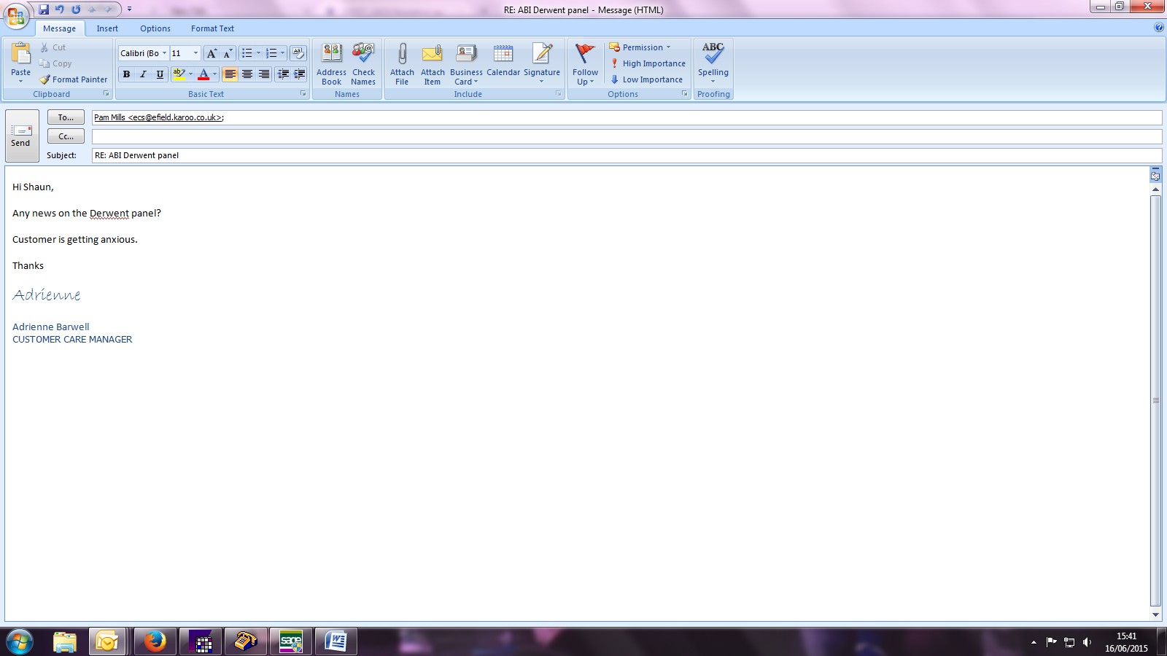
Task: Expand the font size dropdown
Action: 195,53
